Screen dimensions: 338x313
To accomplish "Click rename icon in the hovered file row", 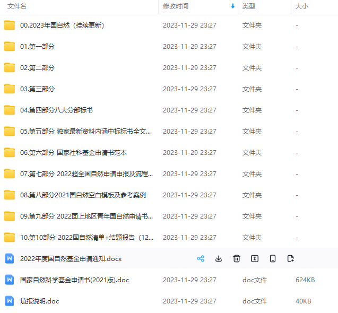I will [255, 258].
